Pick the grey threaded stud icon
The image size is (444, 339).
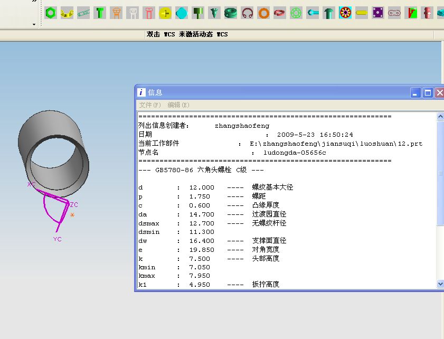pyautogui.click(x=83, y=13)
